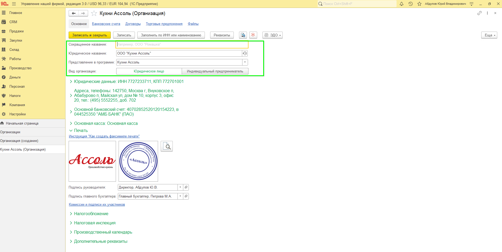
Task: Open Комиссии и подписи их участников link
Action: [97, 205]
